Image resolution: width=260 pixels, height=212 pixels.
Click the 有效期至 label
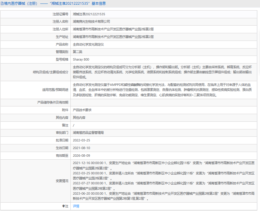tap(62, 156)
